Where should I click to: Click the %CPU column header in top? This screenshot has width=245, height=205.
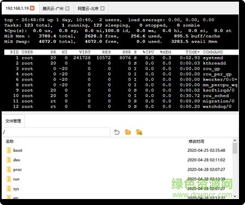pos(148,52)
